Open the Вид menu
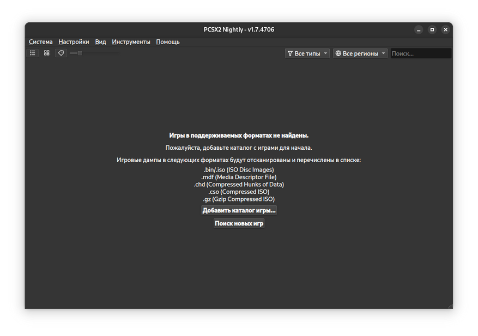 (100, 42)
